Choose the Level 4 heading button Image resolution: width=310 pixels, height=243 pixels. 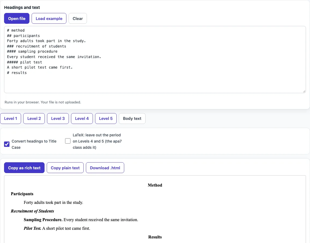tap(82, 119)
